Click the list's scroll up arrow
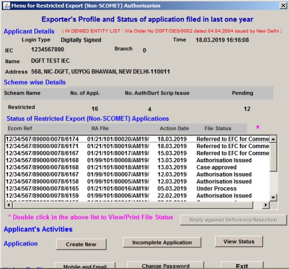Screen dimensions: 289x269 click(273, 139)
